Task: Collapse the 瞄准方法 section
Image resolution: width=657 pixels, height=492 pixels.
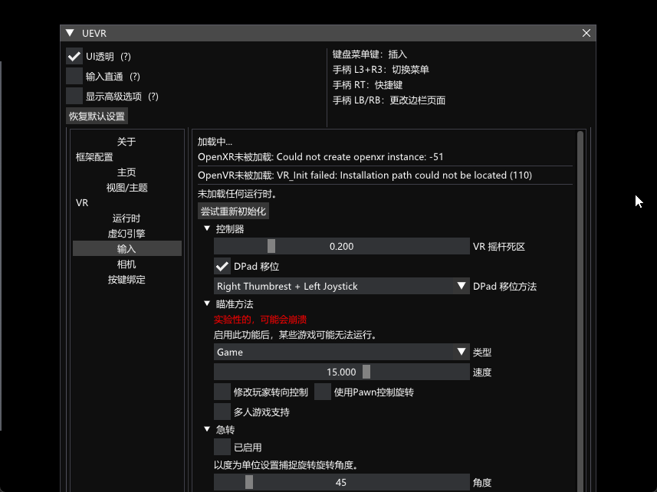Action: [x=207, y=304]
